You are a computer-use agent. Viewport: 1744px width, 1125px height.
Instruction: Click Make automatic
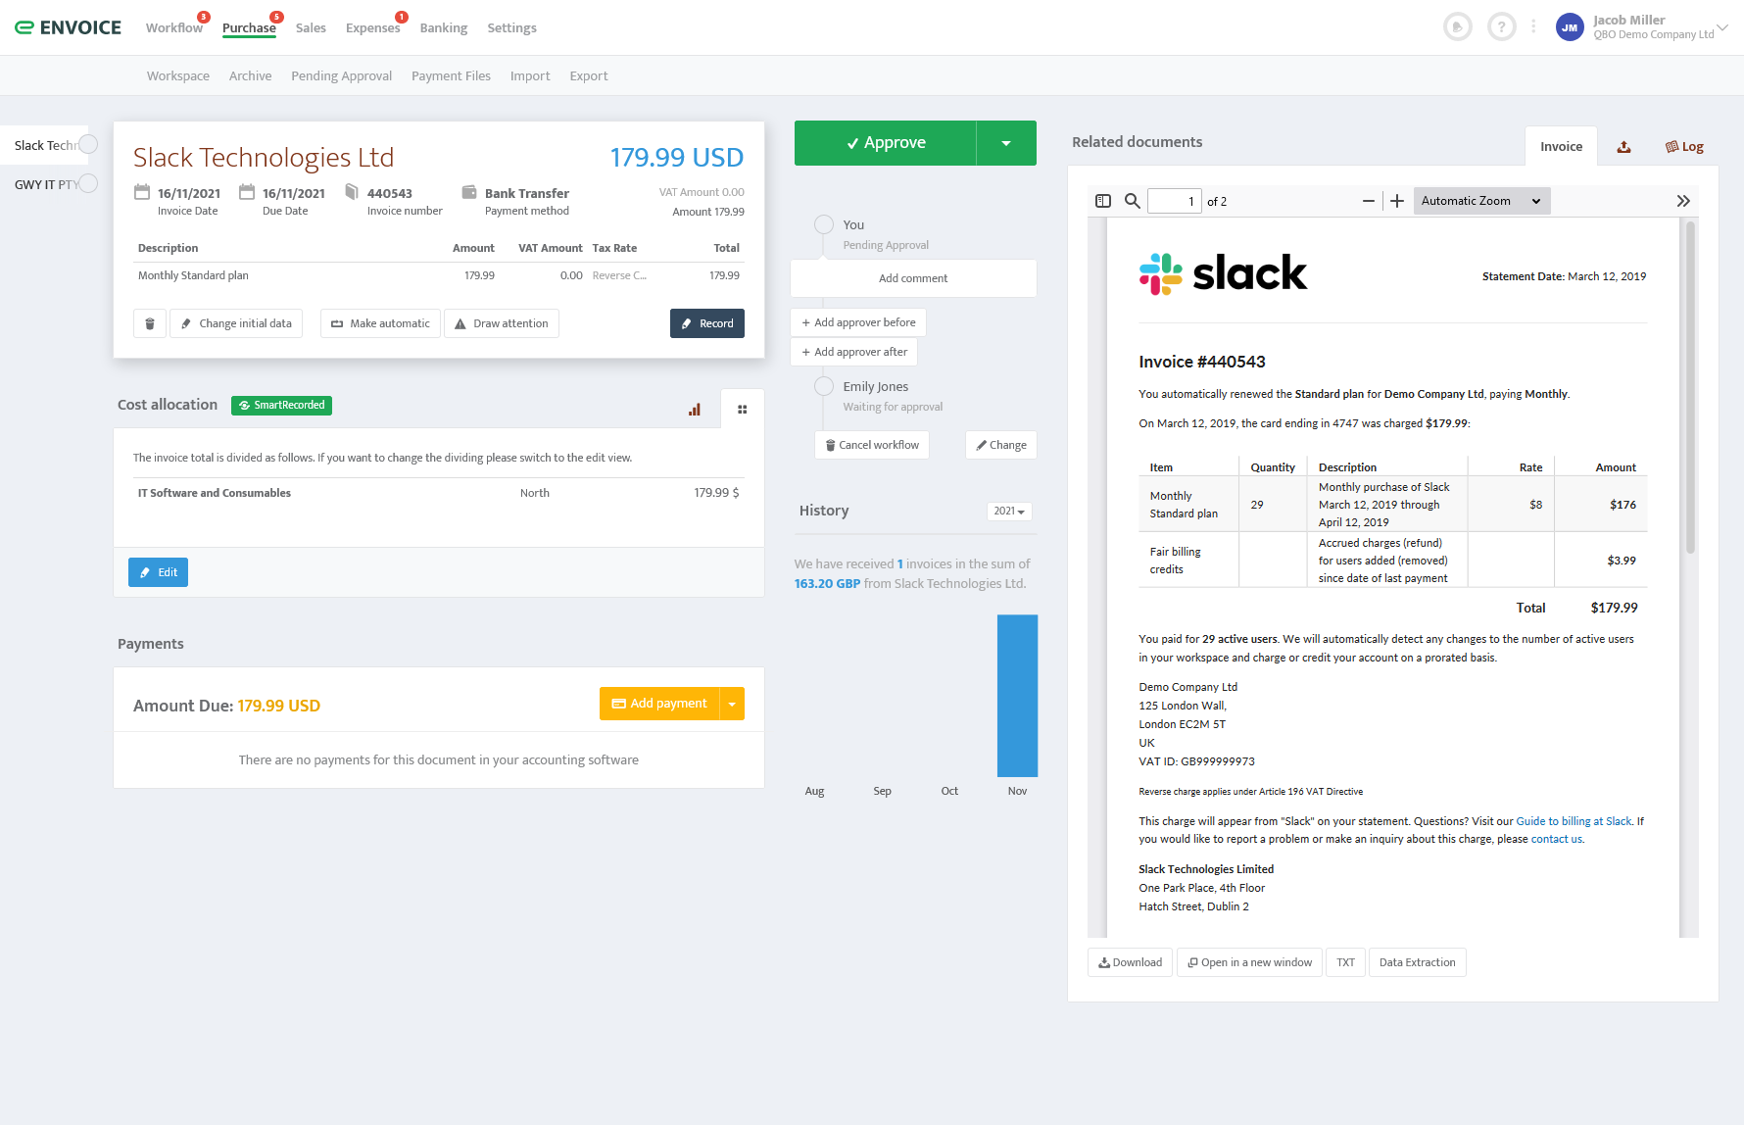[x=380, y=323]
